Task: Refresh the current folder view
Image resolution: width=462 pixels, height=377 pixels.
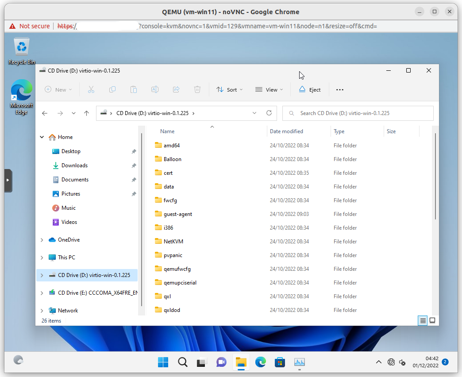Action: point(269,113)
